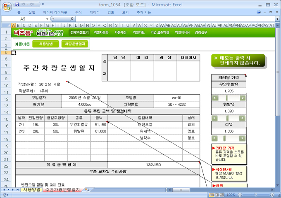Select column header A
The height and width of the screenshot is (198, 281).
tap(14, 26)
